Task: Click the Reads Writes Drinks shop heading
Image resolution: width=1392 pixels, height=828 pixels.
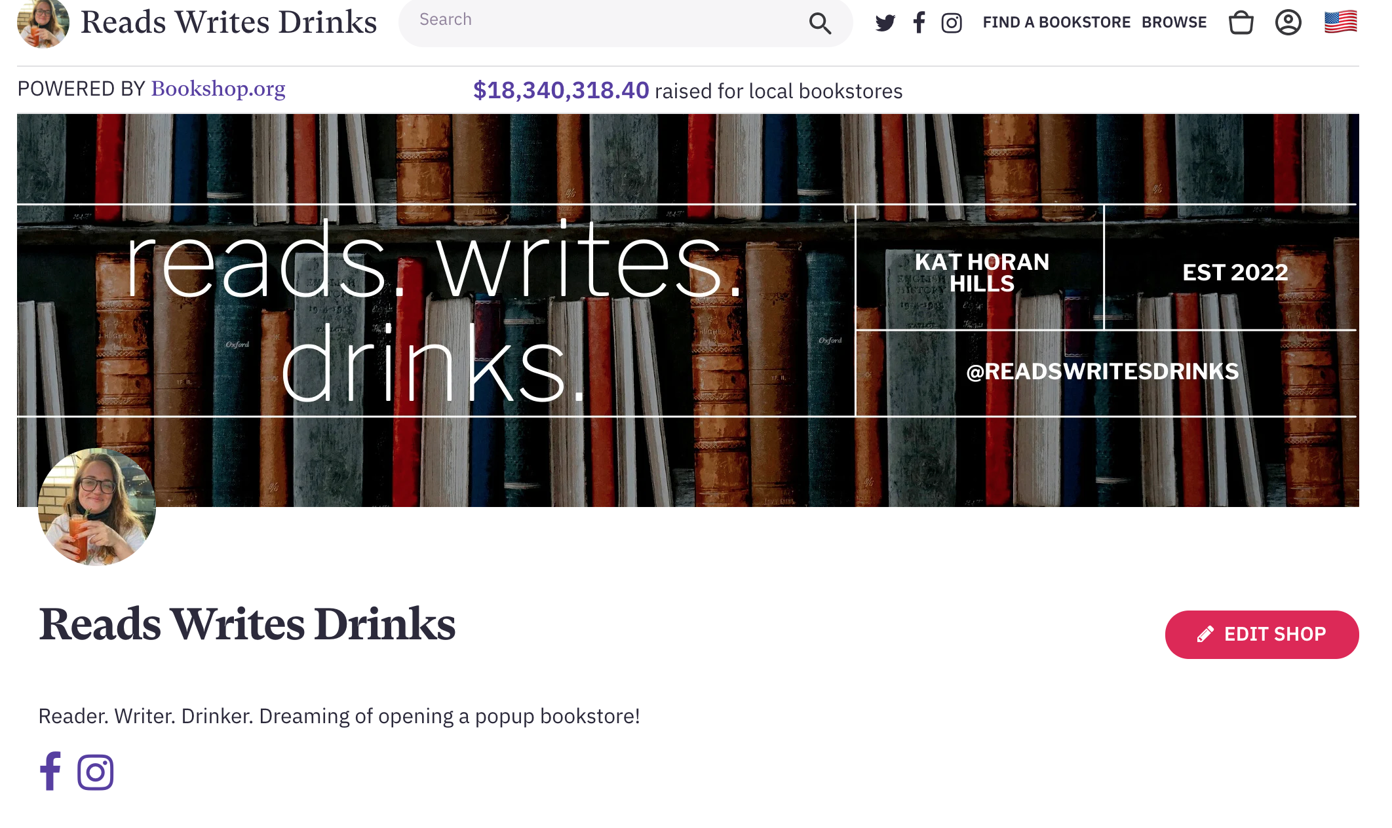Action: pos(246,624)
